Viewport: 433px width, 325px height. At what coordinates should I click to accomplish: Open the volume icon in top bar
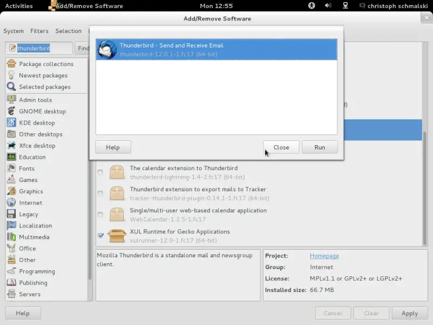pos(328,5)
